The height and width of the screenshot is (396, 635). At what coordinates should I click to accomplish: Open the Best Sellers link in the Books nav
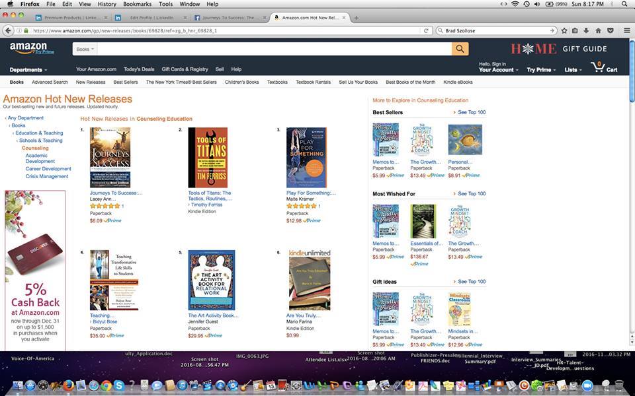pos(126,82)
